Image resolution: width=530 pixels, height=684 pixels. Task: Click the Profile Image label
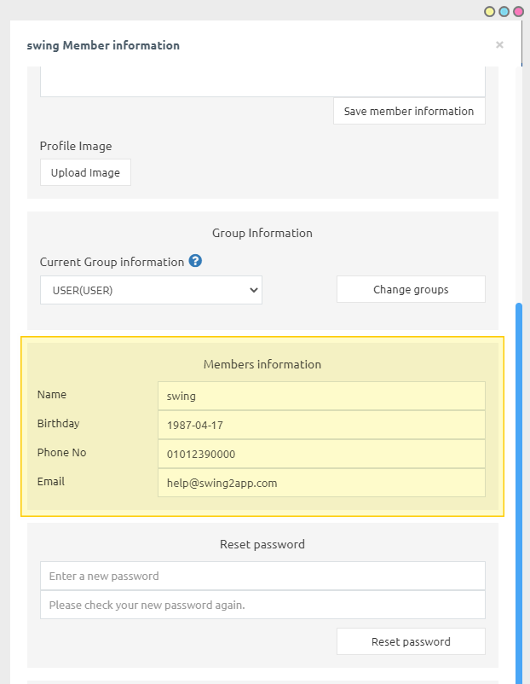76,146
